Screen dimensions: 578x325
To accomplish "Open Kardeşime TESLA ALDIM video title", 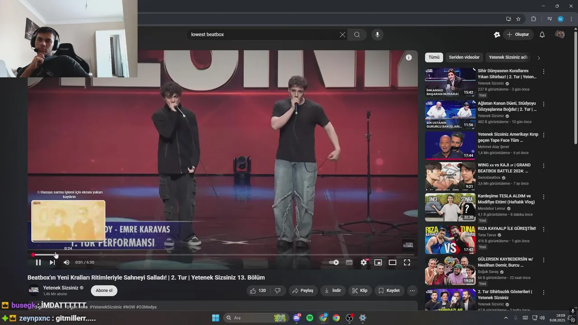I will coord(506,199).
